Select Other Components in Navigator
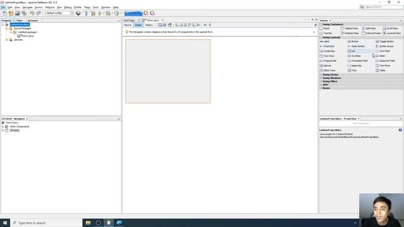The width and height of the screenshot is (404, 227). point(20,127)
